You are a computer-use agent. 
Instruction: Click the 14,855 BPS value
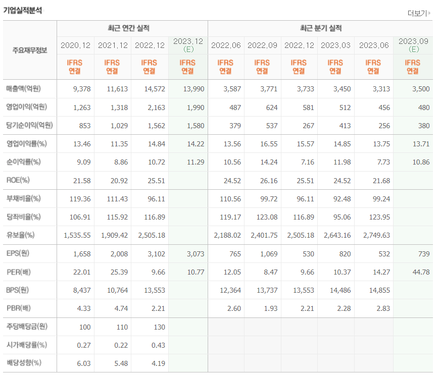[379, 290]
